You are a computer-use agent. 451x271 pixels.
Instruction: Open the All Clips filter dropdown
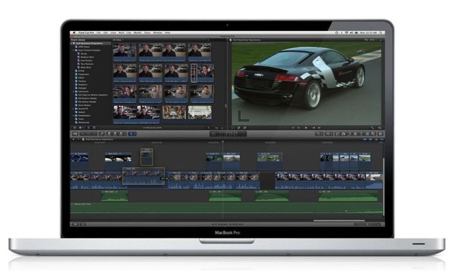tap(118, 40)
